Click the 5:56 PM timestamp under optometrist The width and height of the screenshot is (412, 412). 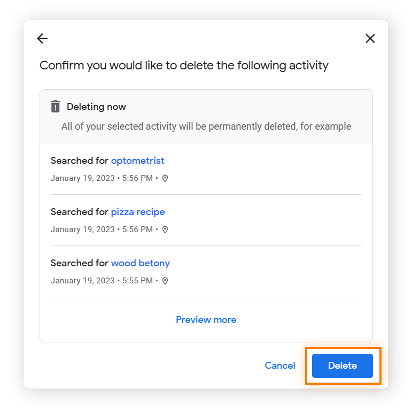(x=137, y=178)
